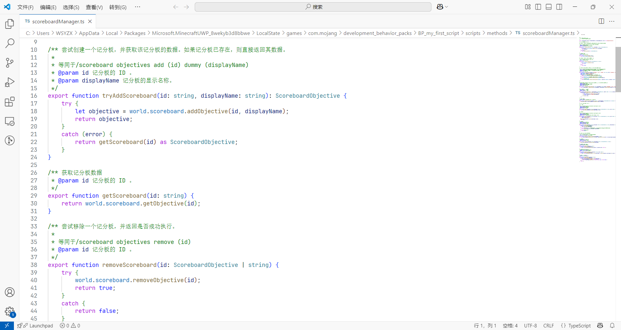The image size is (621, 330).
Task: Click Copilot status icon in status bar
Action: pyautogui.click(x=600, y=325)
